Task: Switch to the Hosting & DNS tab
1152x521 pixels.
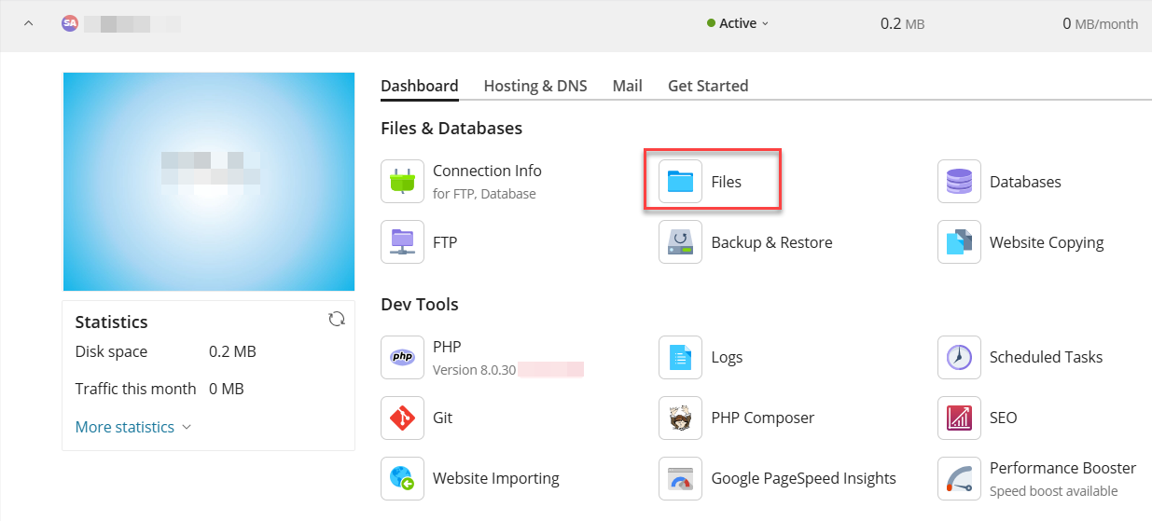Action: coord(535,86)
